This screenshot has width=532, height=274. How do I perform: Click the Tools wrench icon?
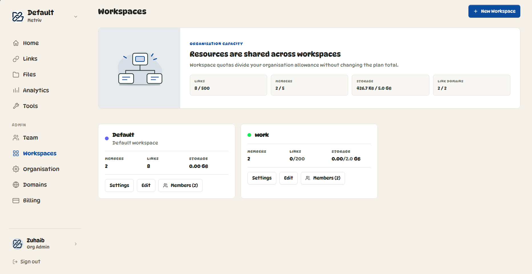click(16, 106)
